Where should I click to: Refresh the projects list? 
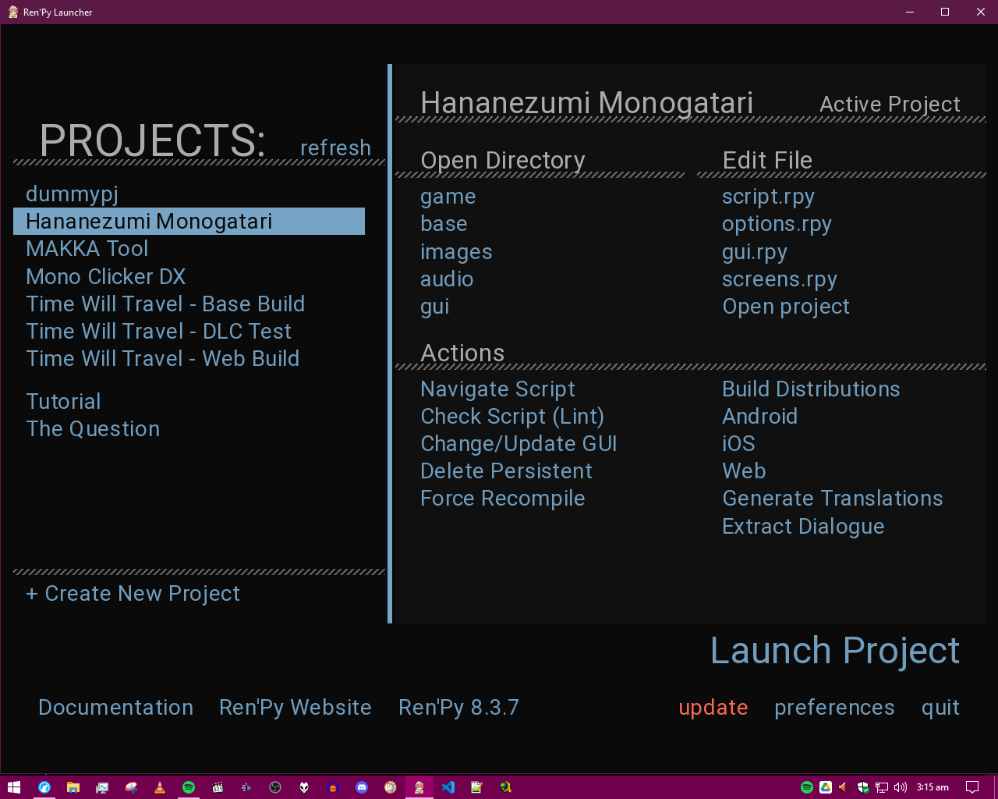335,147
